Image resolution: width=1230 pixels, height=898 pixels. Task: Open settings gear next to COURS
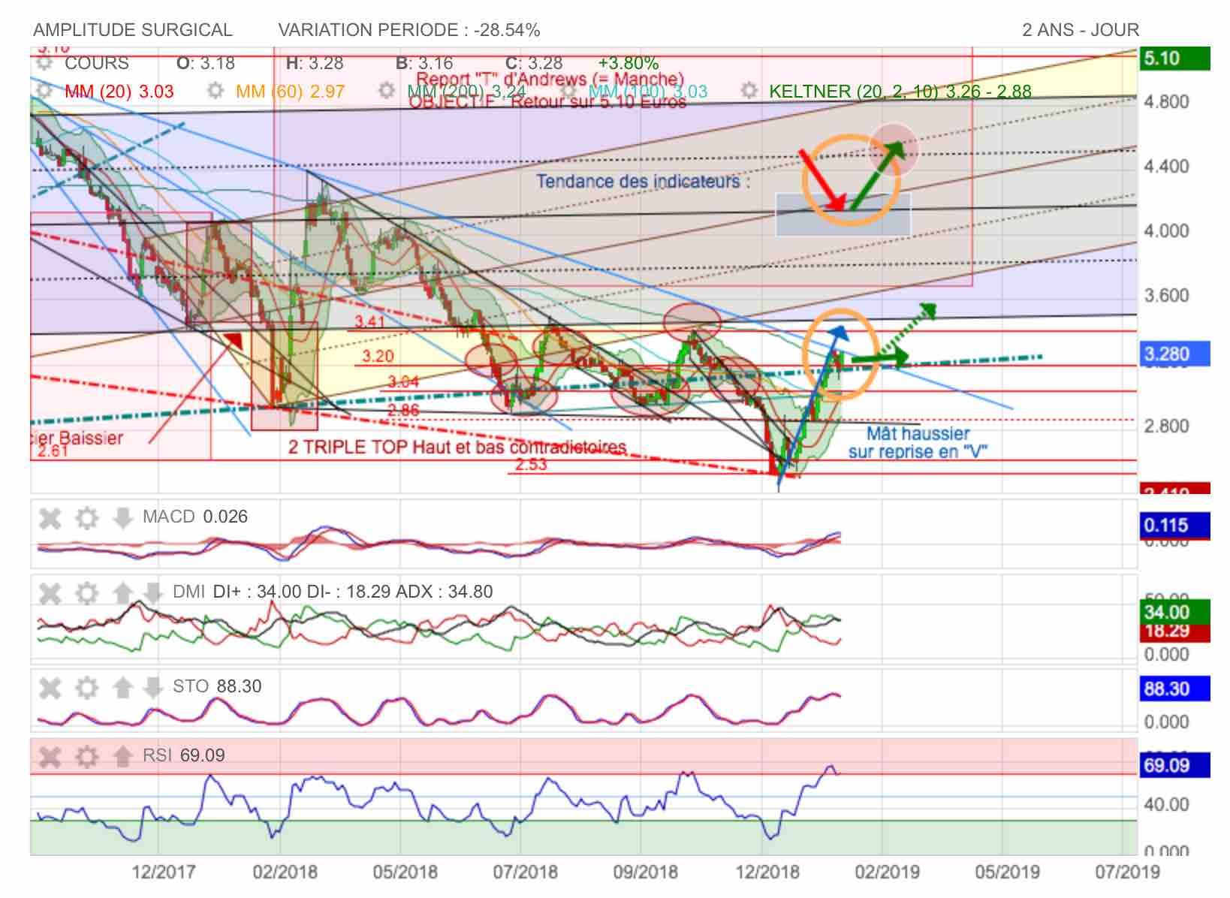[x=44, y=64]
